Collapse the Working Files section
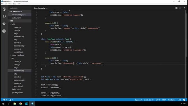 click(x=20, y=11)
